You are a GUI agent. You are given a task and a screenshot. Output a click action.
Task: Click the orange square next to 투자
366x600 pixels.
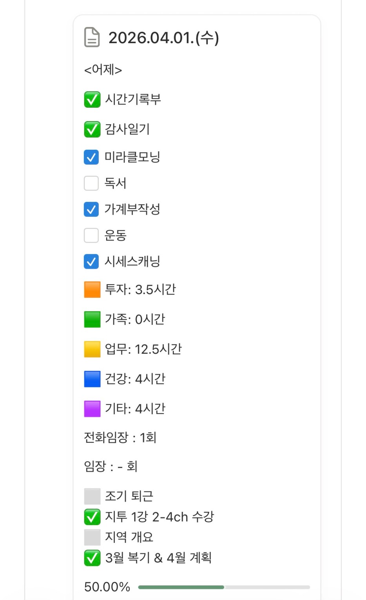pos(92,290)
